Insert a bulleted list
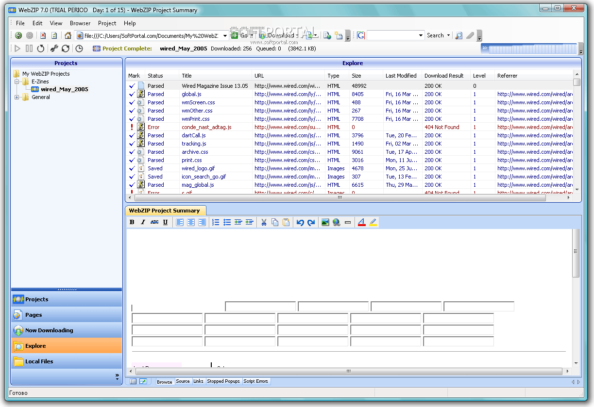This screenshot has height=407, width=594. click(227, 222)
